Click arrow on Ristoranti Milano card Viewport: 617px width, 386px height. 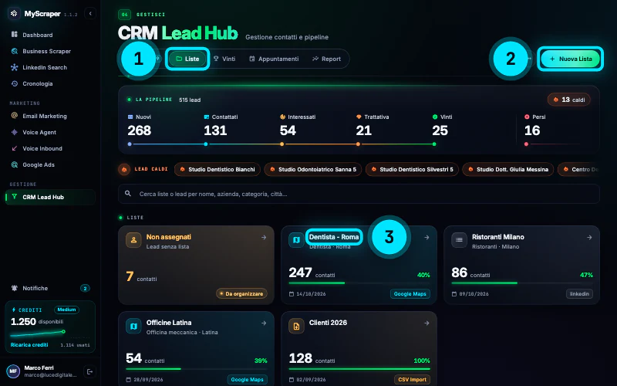(589, 237)
